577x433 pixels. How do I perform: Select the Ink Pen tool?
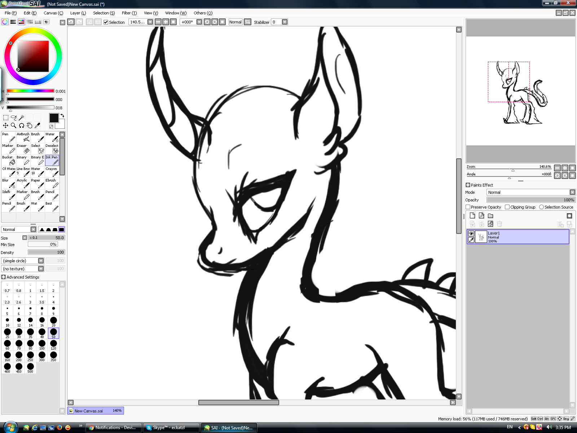tap(52, 160)
